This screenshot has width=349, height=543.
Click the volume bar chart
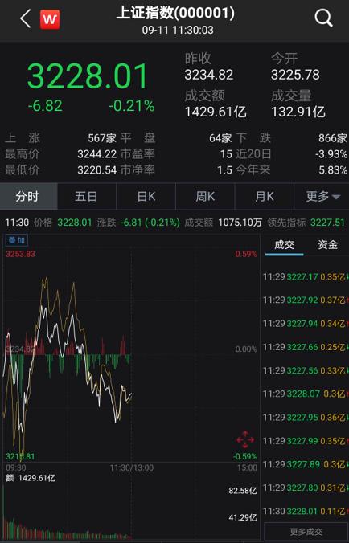[x=131, y=512]
